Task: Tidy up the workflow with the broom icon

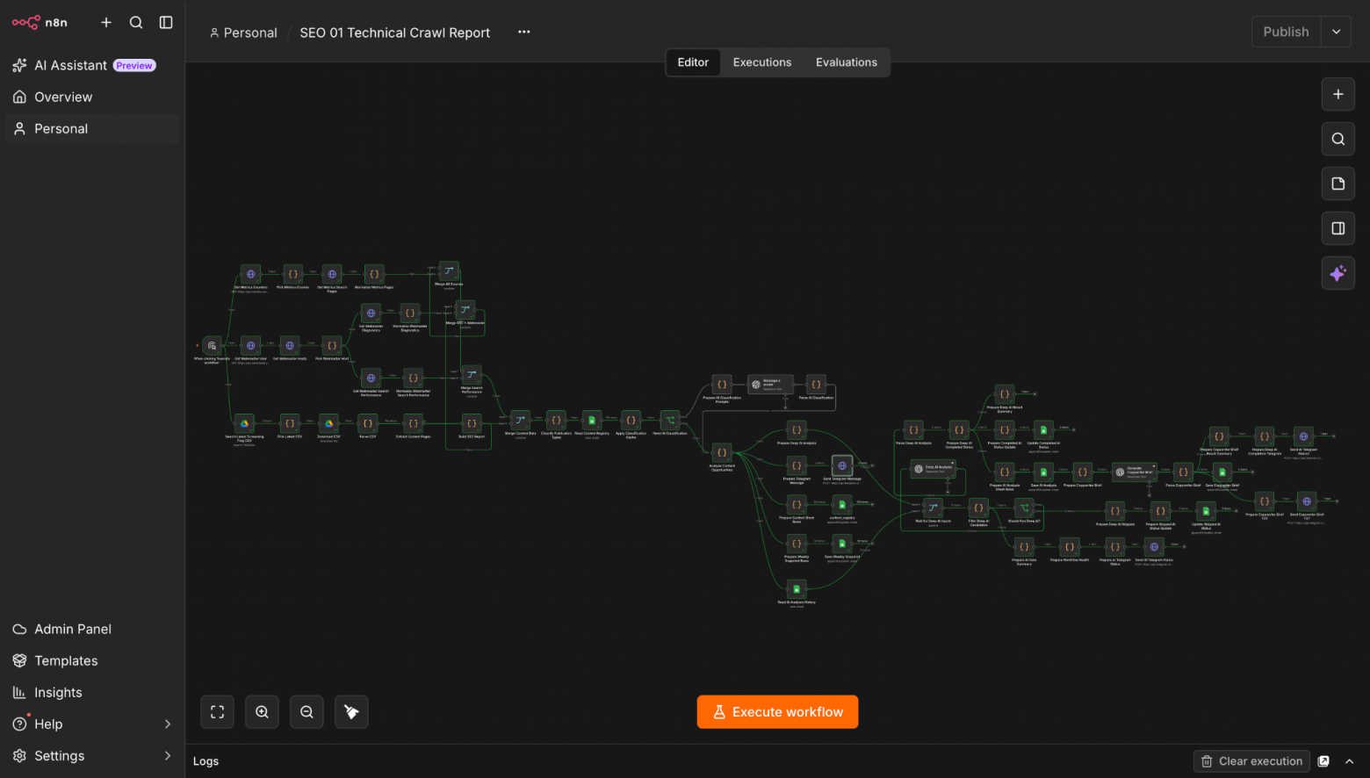Action: [351, 712]
